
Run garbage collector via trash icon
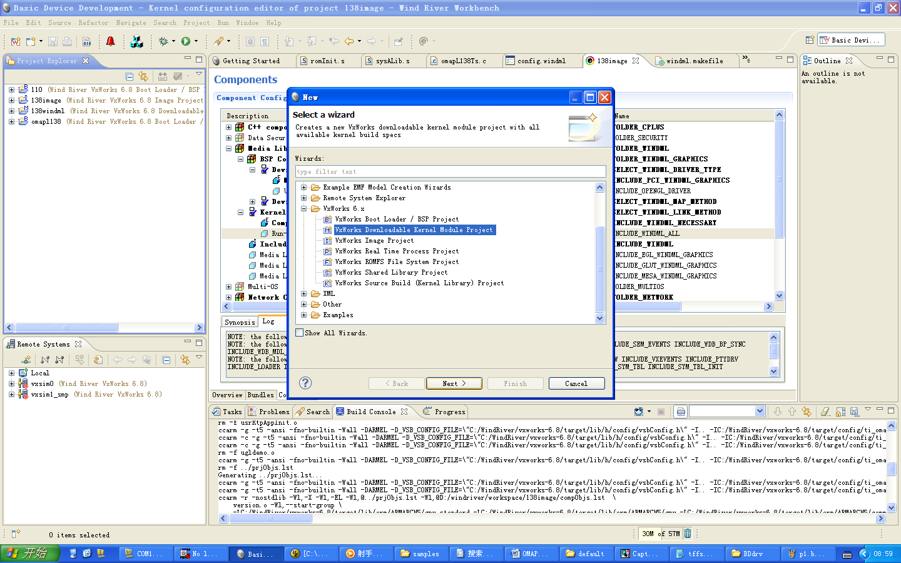[x=688, y=534]
